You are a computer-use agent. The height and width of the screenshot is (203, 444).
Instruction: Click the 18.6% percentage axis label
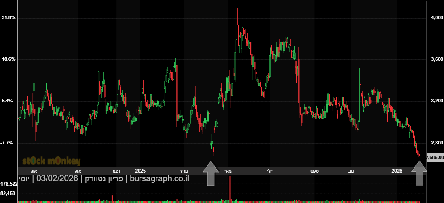(x=8, y=59)
